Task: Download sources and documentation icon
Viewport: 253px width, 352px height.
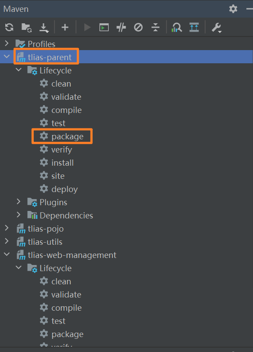Action: pos(44,28)
